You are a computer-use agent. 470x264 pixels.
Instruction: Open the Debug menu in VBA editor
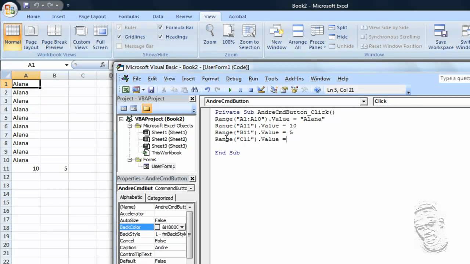coord(234,78)
